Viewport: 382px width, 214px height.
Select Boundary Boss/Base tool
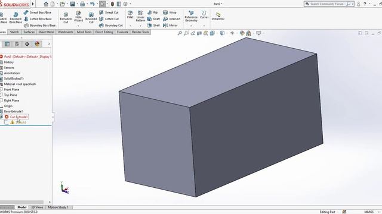point(40,26)
